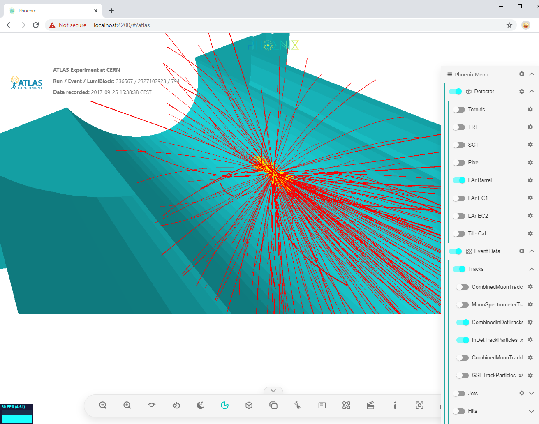
Task: Open settings gear for Event Data
Action: [521, 251]
